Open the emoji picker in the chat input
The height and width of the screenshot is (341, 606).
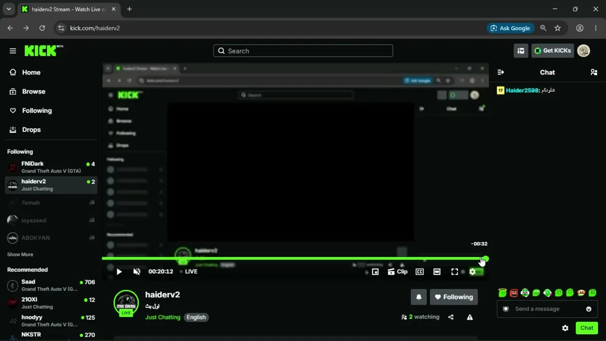point(588,309)
